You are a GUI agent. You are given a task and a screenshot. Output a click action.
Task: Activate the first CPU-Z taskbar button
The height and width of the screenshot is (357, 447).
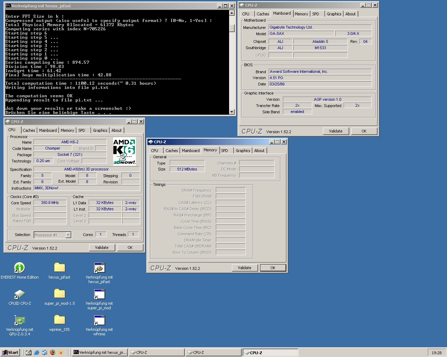click(156, 352)
